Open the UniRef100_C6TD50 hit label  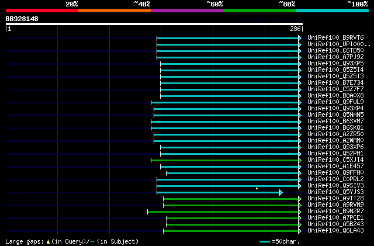(335, 51)
